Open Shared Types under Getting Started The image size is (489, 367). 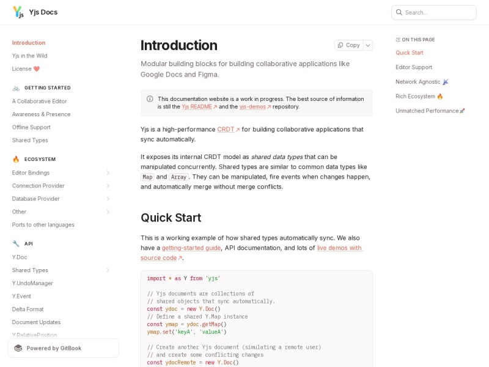point(30,141)
